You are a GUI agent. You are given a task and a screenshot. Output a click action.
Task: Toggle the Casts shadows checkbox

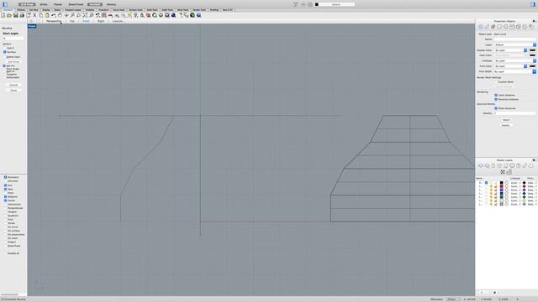click(x=496, y=95)
